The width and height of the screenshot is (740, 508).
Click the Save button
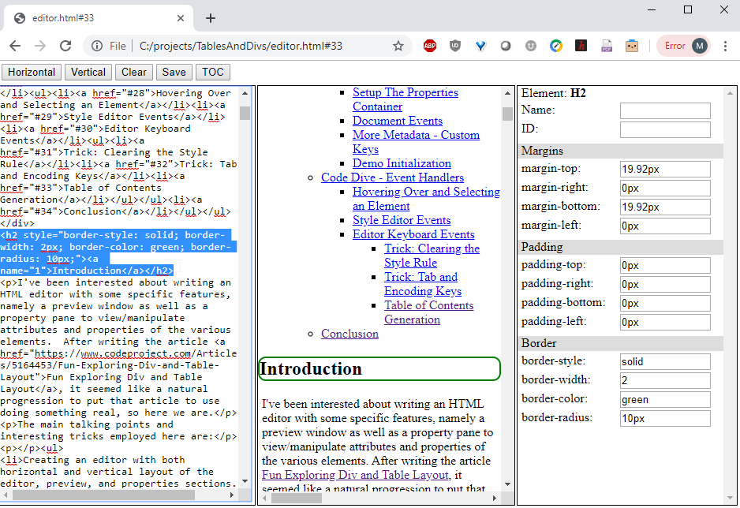point(174,72)
